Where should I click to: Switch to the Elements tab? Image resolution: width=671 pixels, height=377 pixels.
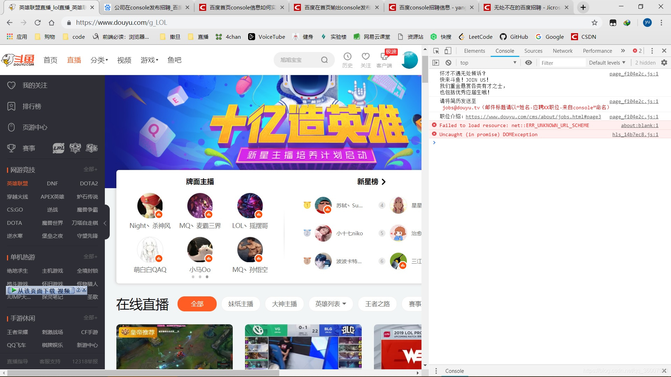click(474, 51)
